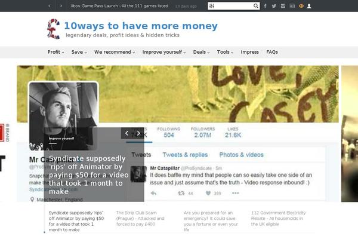Click the partially visible right slide image
The image size is (358, 239).
(350, 134)
